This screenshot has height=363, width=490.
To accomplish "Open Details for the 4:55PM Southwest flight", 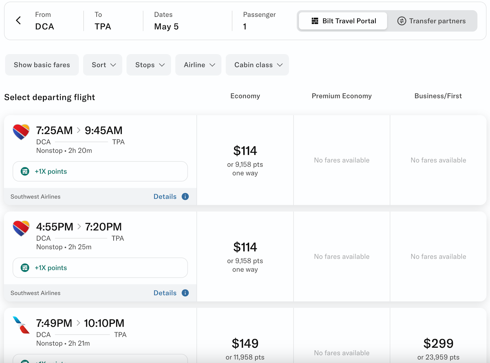I will [165, 293].
